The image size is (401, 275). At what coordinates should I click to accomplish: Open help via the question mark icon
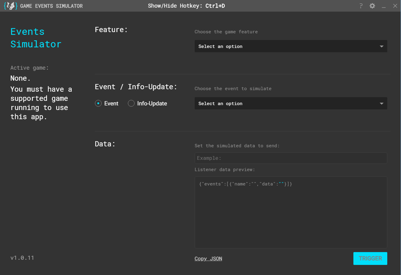point(361,6)
